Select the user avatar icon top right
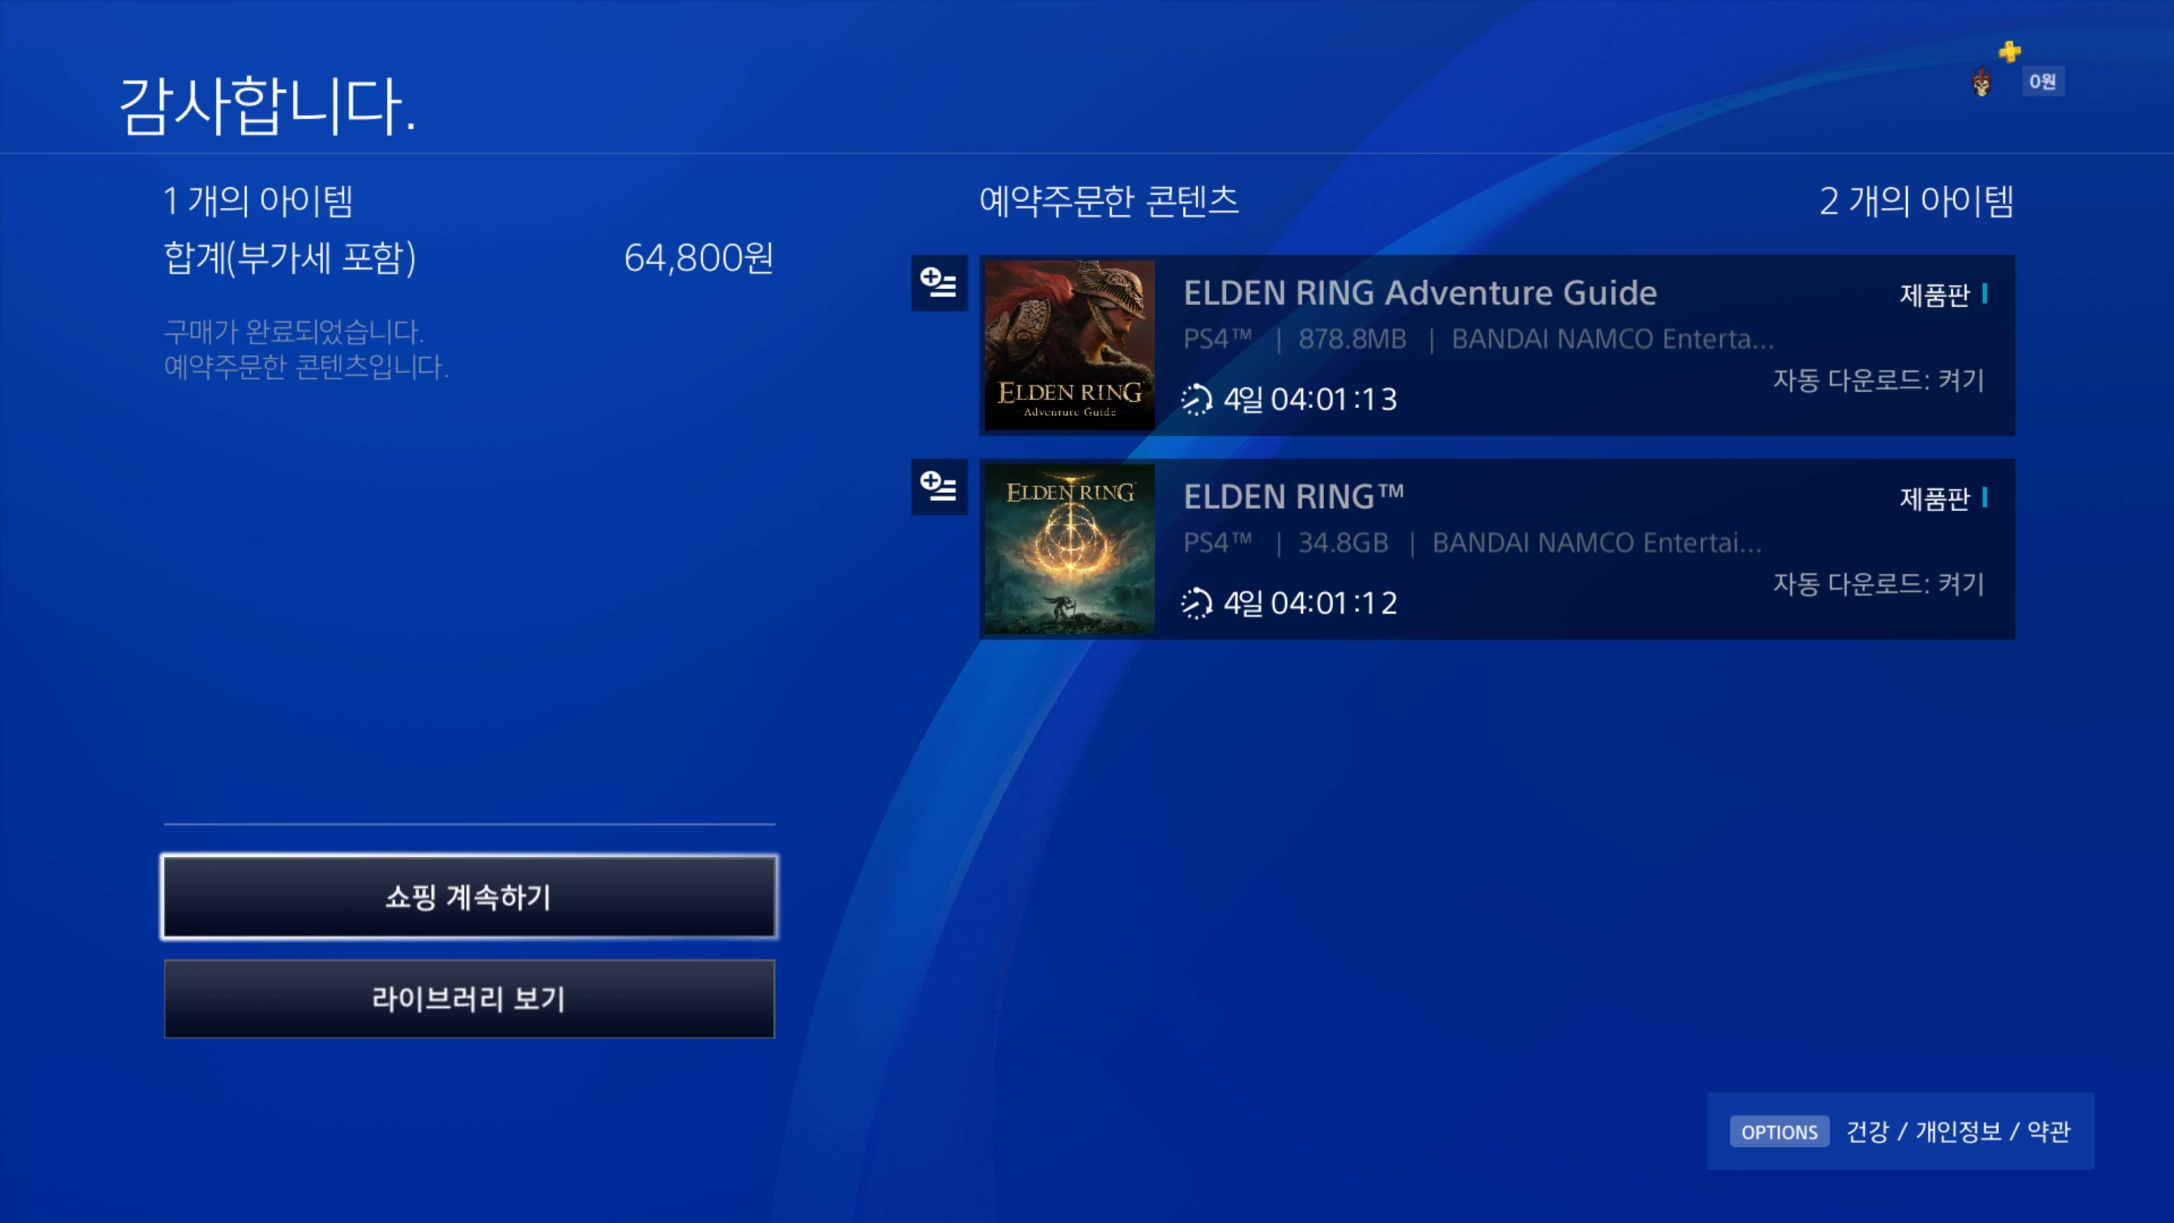This screenshot has width=2174, height=1223. coord(1982,82)
